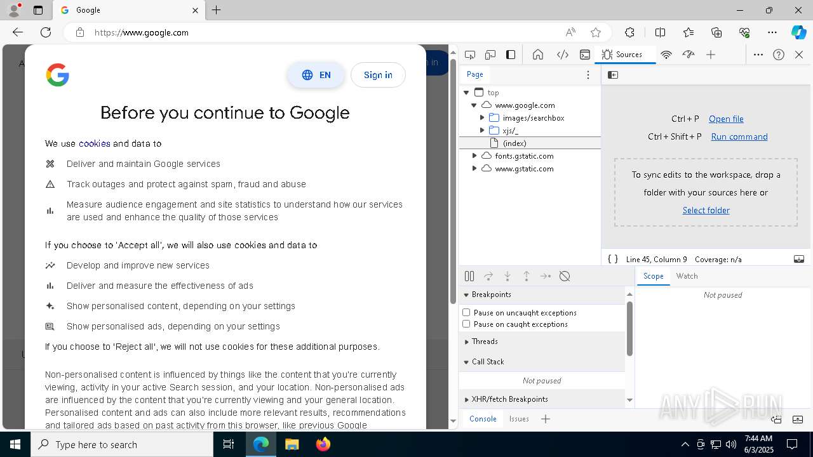Open the DevTools Welcome home tool

pyautogui.click(x=538, y=55)
